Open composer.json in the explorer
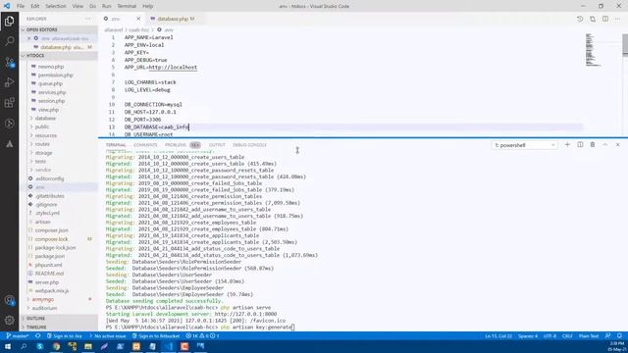 click(x=51, y=230)
